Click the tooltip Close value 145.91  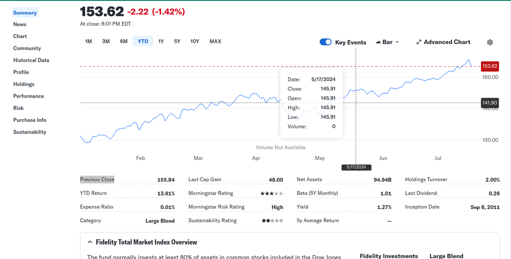click(328, 89)
